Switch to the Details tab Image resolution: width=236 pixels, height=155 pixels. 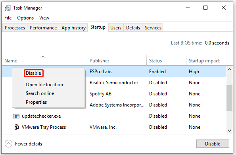click(133, 28)
